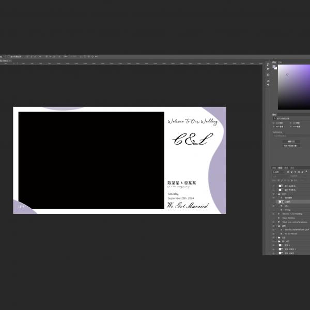Collapse the '1314' layer group

click(x=277, y=194)
